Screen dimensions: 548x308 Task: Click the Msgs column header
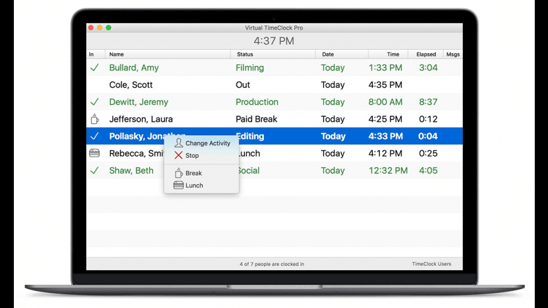[453, 55]
